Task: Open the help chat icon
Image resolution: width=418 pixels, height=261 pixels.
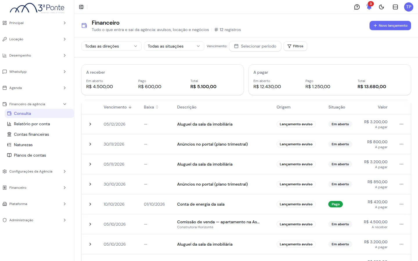Action: tap(357, 7)
